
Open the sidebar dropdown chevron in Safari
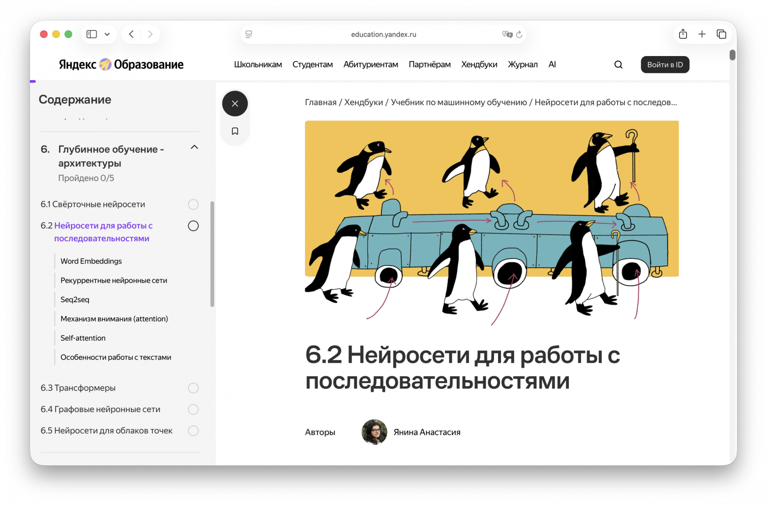click(x=107, y=34)
